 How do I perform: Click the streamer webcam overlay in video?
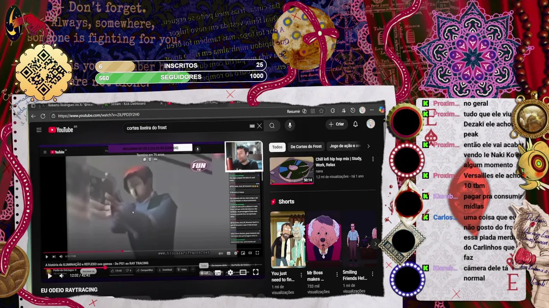tap(244, 157)
